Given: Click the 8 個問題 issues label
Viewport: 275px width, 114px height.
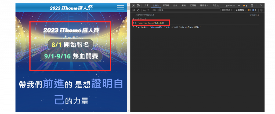Looking at the screenshot, I should [241, 10].
